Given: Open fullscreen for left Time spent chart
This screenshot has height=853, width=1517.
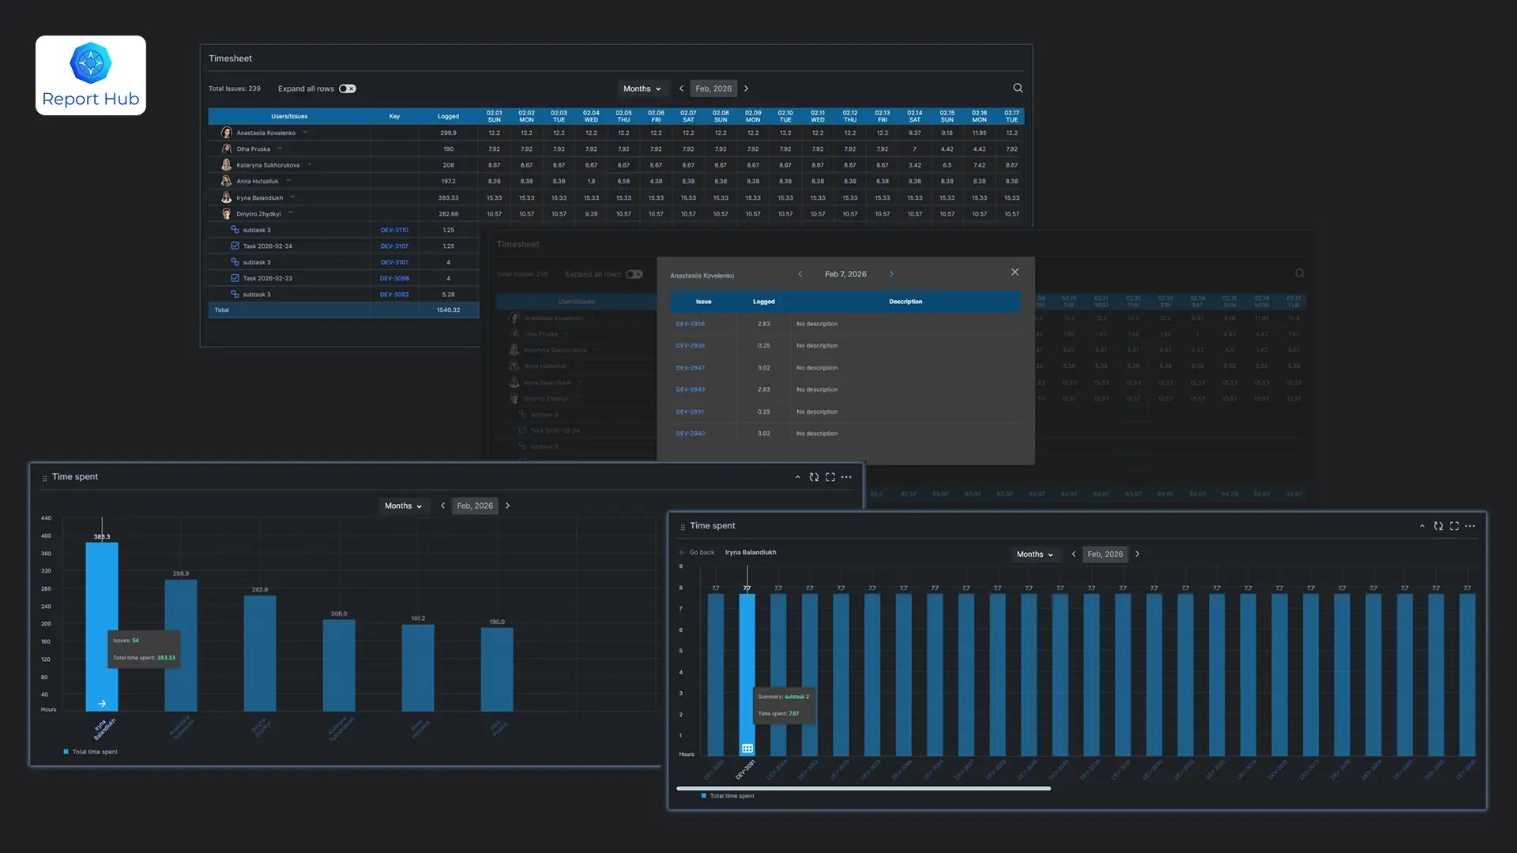Looking at the screenshot, I should [830, 477].
